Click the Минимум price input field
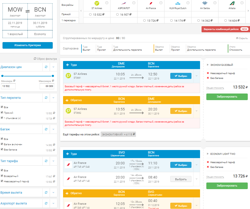The height and width of the screenshot is (209, 250). (x=8, y=86)
